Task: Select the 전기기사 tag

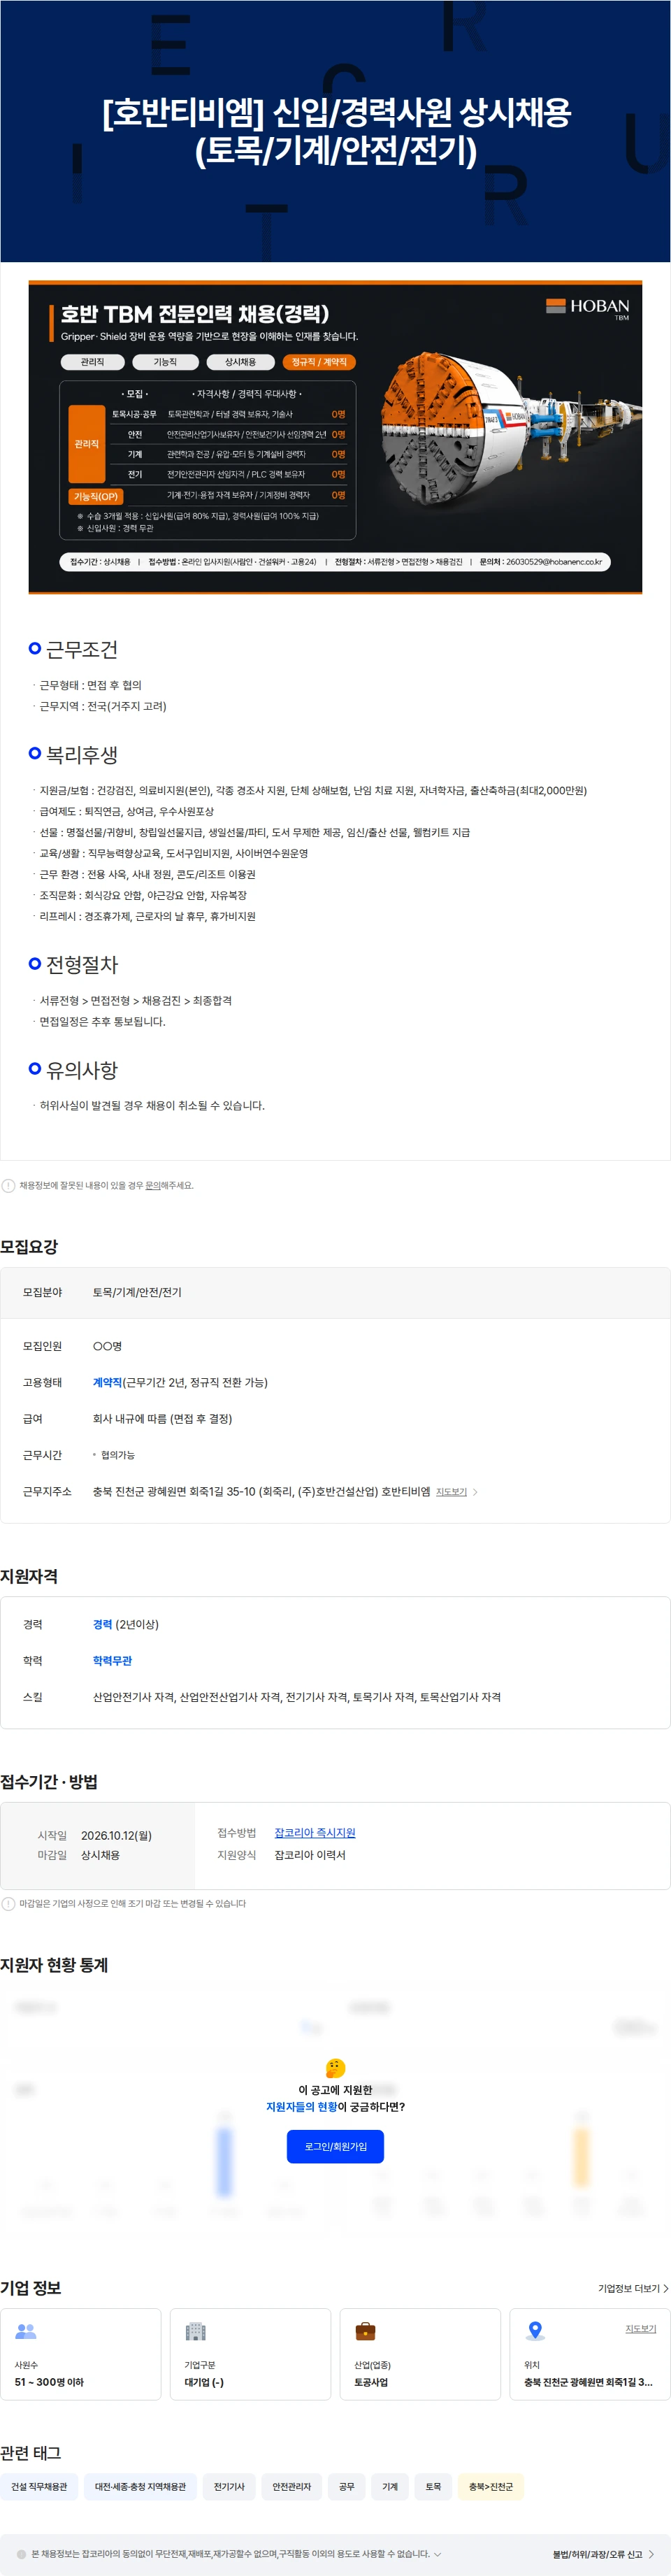Action: click(x=229, y=2487)
